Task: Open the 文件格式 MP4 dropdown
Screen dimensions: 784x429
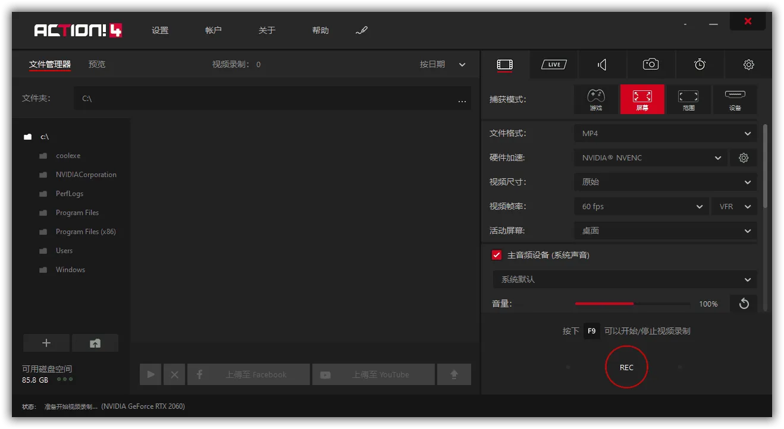Action: [666, 133]
